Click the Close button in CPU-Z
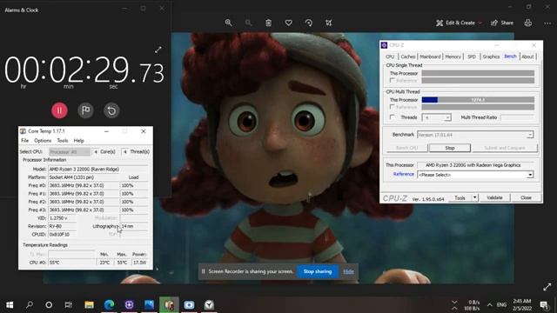This screenshot has width=557, height=313. pyautogui.click(x=526, y=198)
